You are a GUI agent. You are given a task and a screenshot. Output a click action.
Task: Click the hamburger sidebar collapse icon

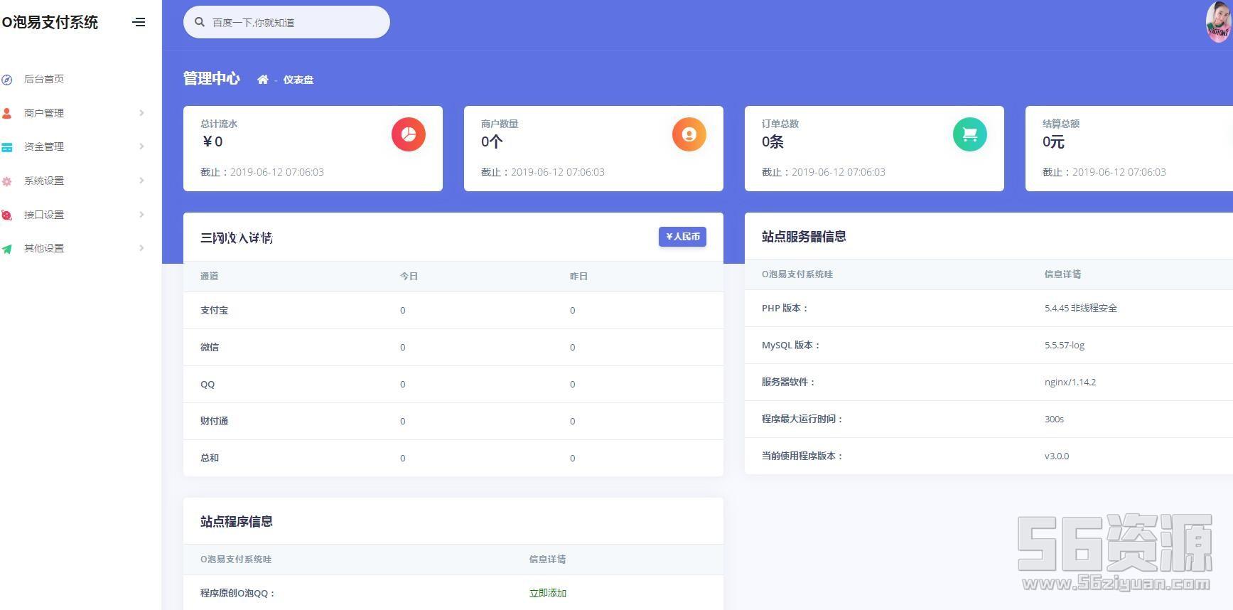[x=139, y=22]
